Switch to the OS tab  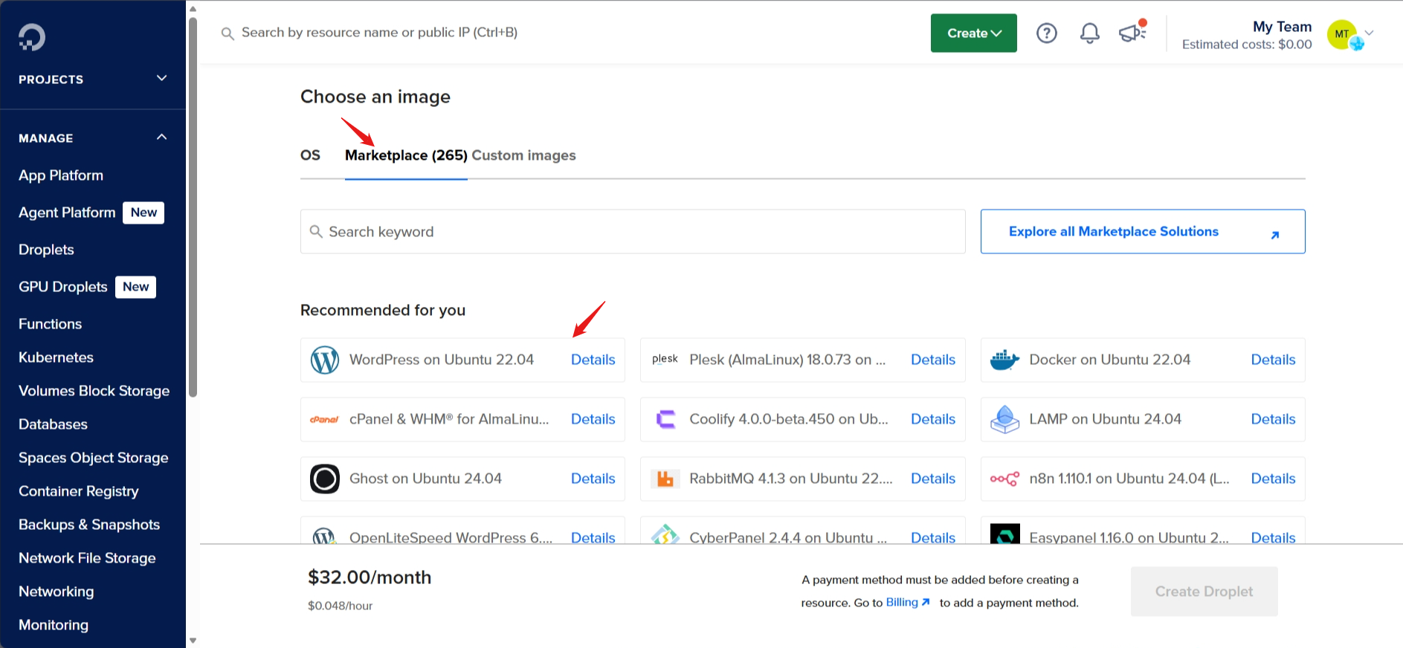pyautogui.click(x=310, y=155)
